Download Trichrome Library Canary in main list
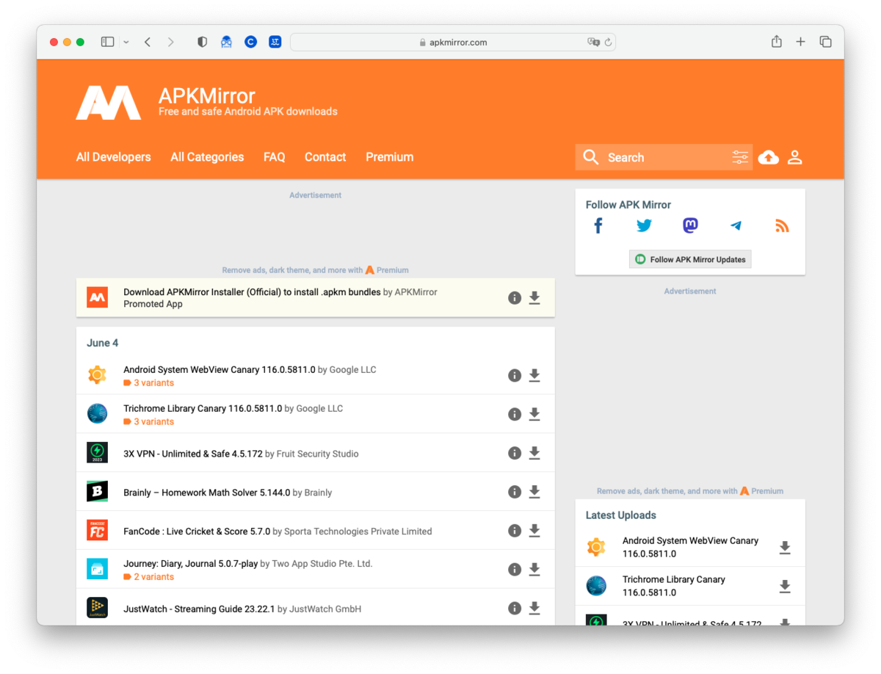Viewport: 881px width, 674px height. click(534, 414)
